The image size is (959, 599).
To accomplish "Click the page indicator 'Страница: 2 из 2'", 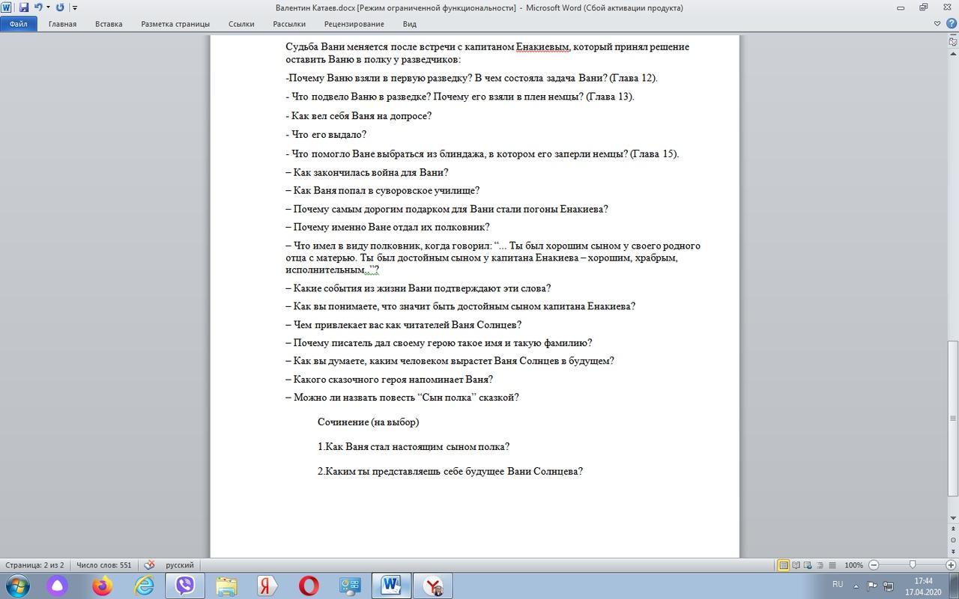I will (34, 565).
